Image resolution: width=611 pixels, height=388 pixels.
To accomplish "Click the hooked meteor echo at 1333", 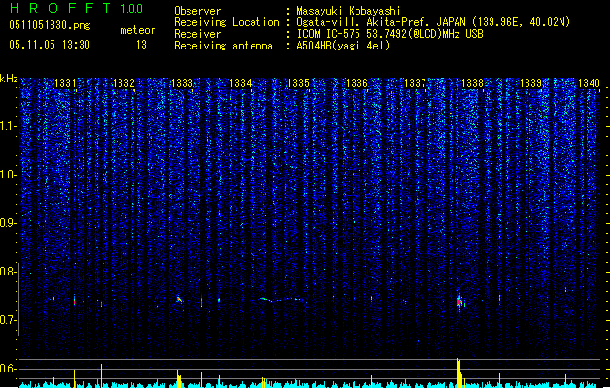I will click(179, 299).
